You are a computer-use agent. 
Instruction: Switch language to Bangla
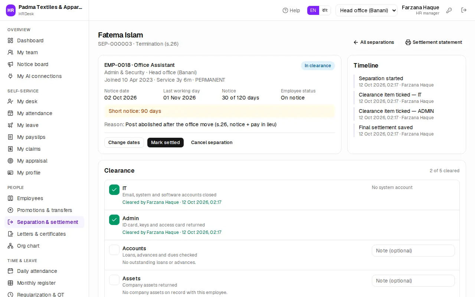pyautogui.click(x=325, y=10)
